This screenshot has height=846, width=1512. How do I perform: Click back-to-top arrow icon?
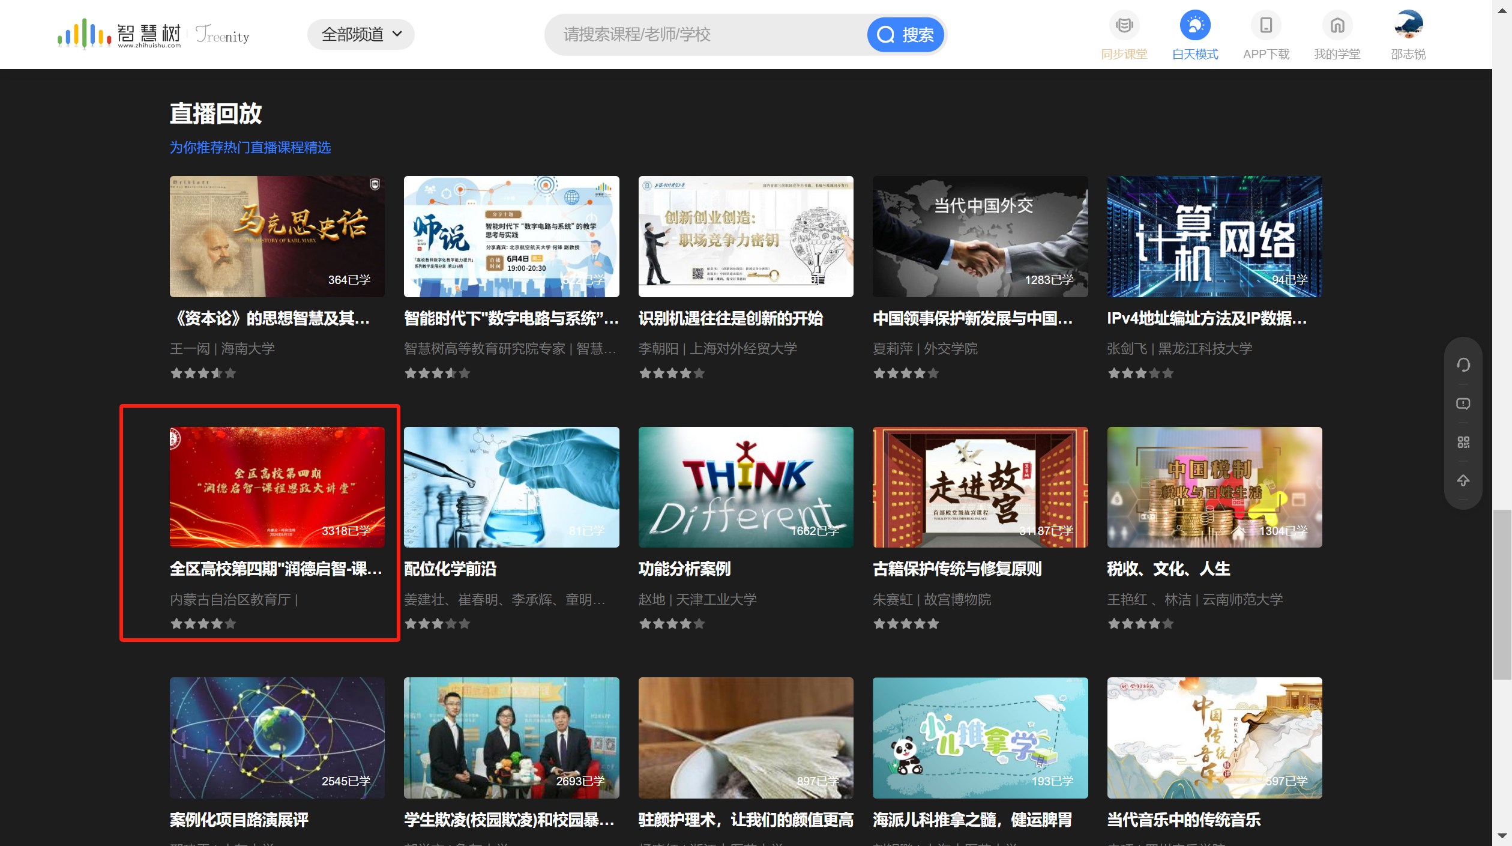point(1463,480)
